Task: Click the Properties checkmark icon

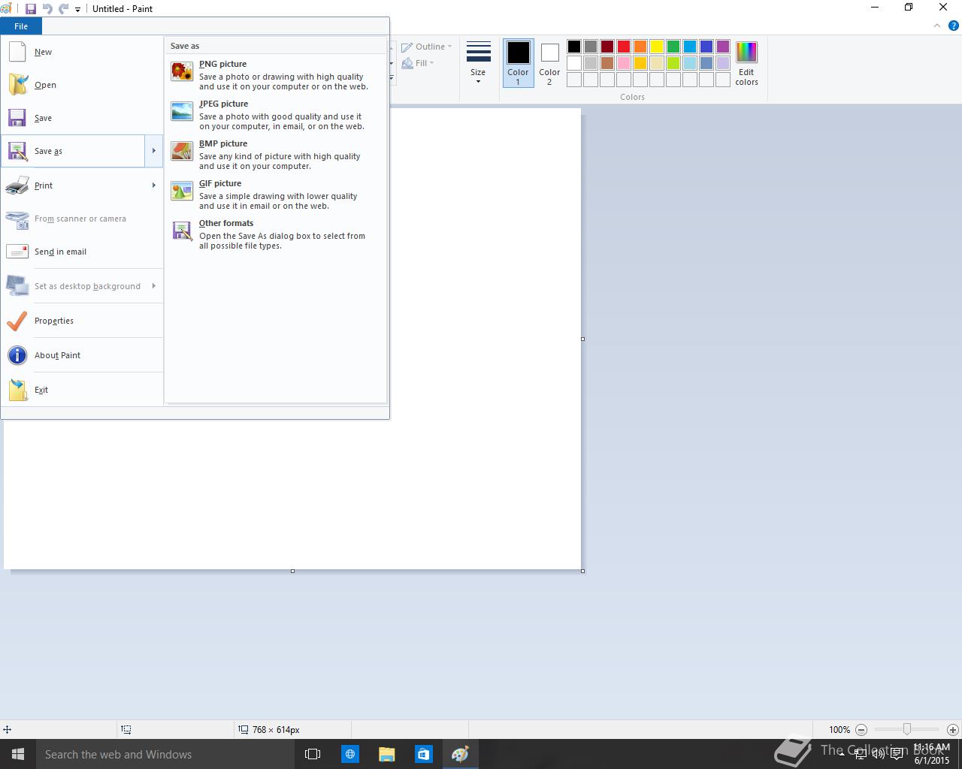Action: click(x=17, y=321)
